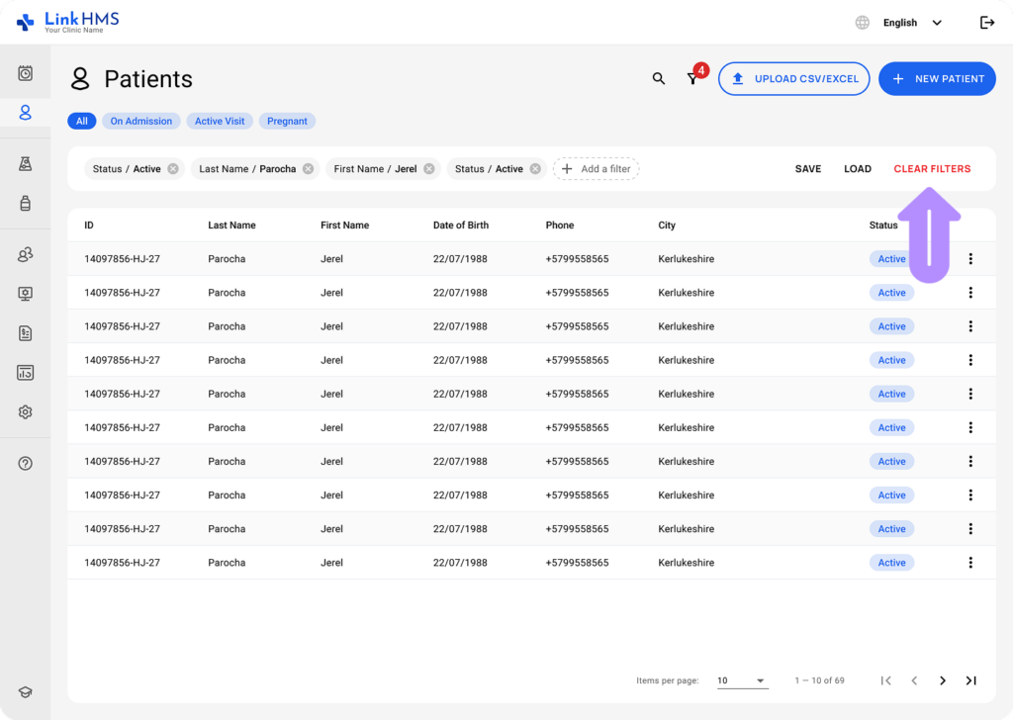This screenshot has width=1013, height=720.
Task: Click the filter funnel icon with red badge
Action: (692, 78)
